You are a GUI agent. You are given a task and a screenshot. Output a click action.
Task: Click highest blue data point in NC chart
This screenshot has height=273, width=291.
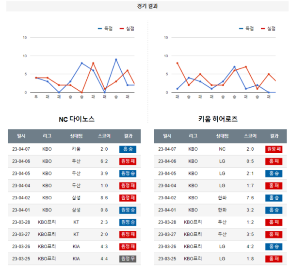coord(116,60)
